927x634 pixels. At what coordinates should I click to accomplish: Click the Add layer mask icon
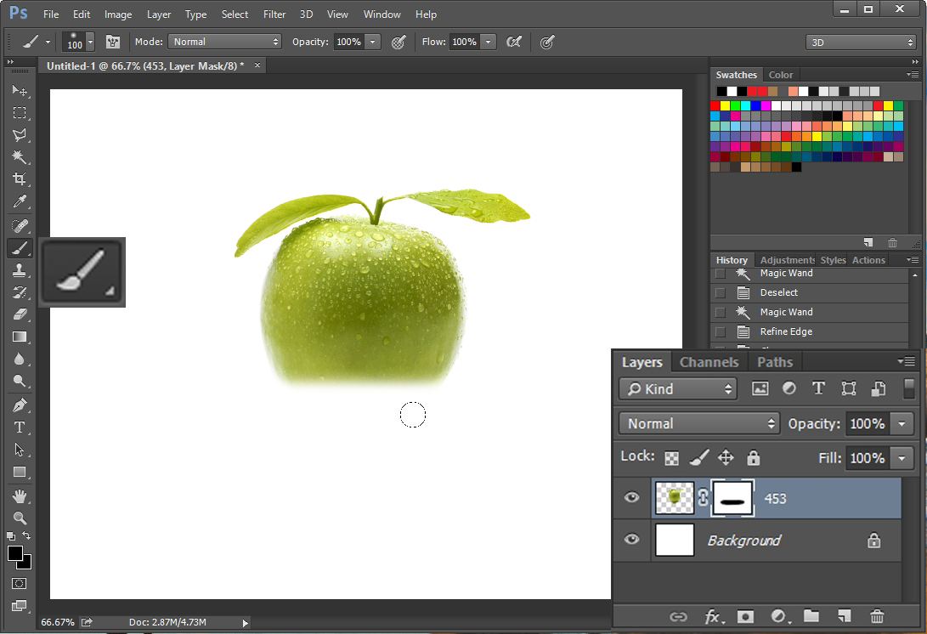(745, 617)
